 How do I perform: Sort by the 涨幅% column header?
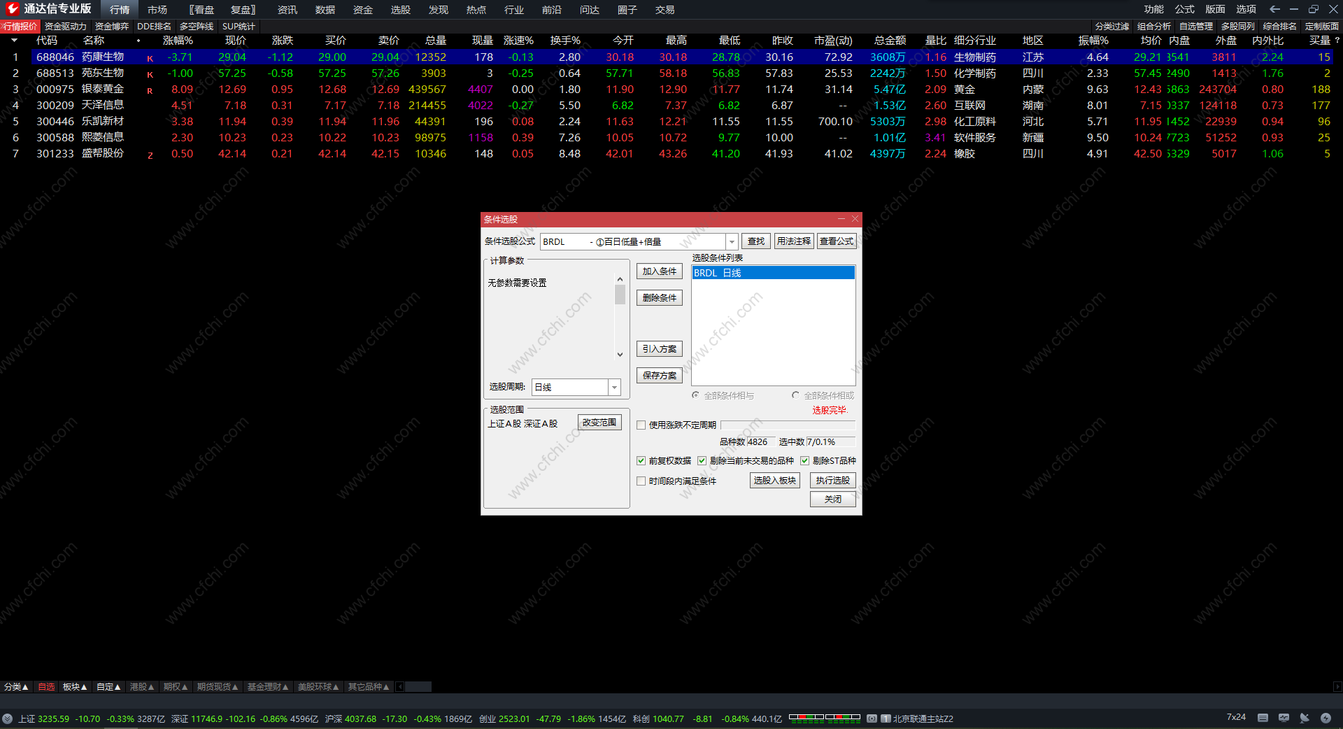pos(178,41)
